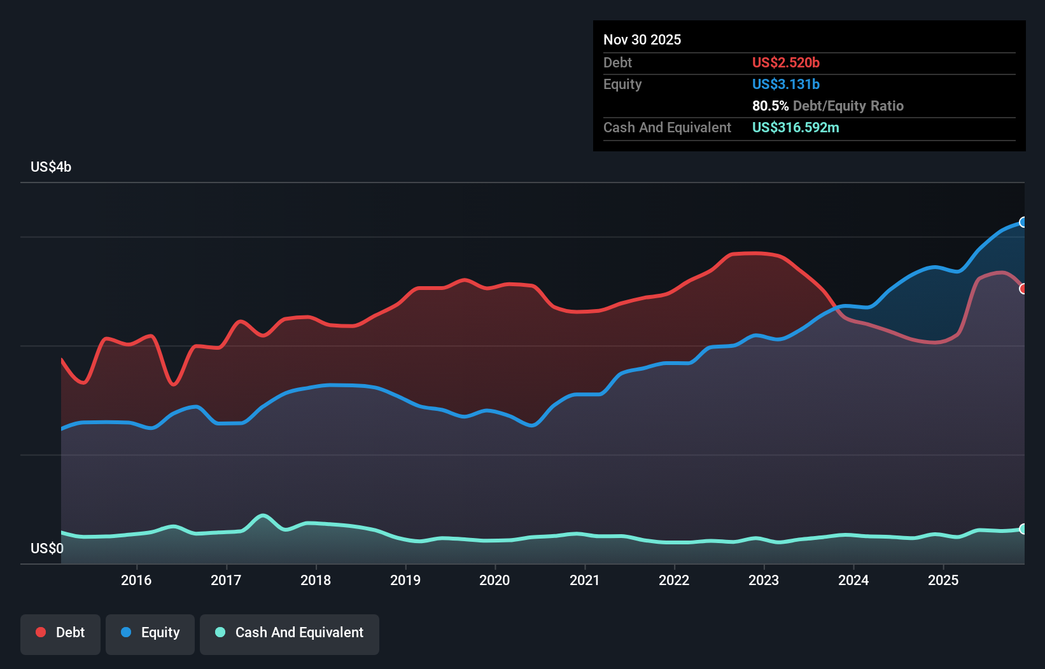The image size is (1045, 669).
Task: Click the 2025 x-axis label
Action: [x=943, y=580]
